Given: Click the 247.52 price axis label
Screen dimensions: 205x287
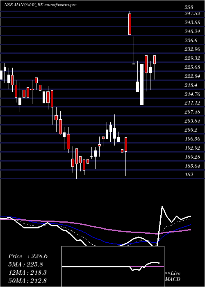Looking at the screenshot, I should pos(192,14).
